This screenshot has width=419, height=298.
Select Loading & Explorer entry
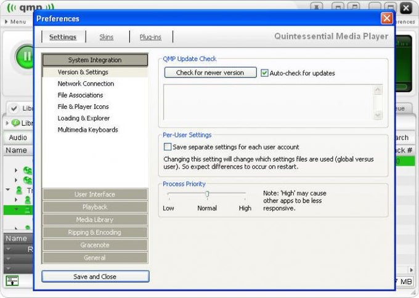(84, 118)
